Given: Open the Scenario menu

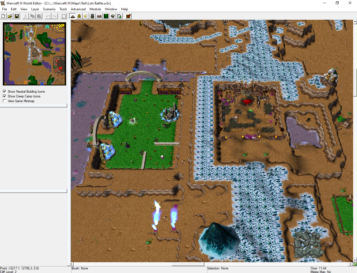Looking at the screenshot, I should click(49, 9).
